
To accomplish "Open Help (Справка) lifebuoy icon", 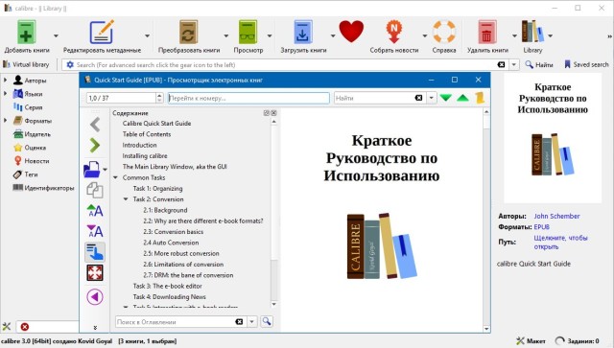I will pyautogui.click(x=444, y=32).
